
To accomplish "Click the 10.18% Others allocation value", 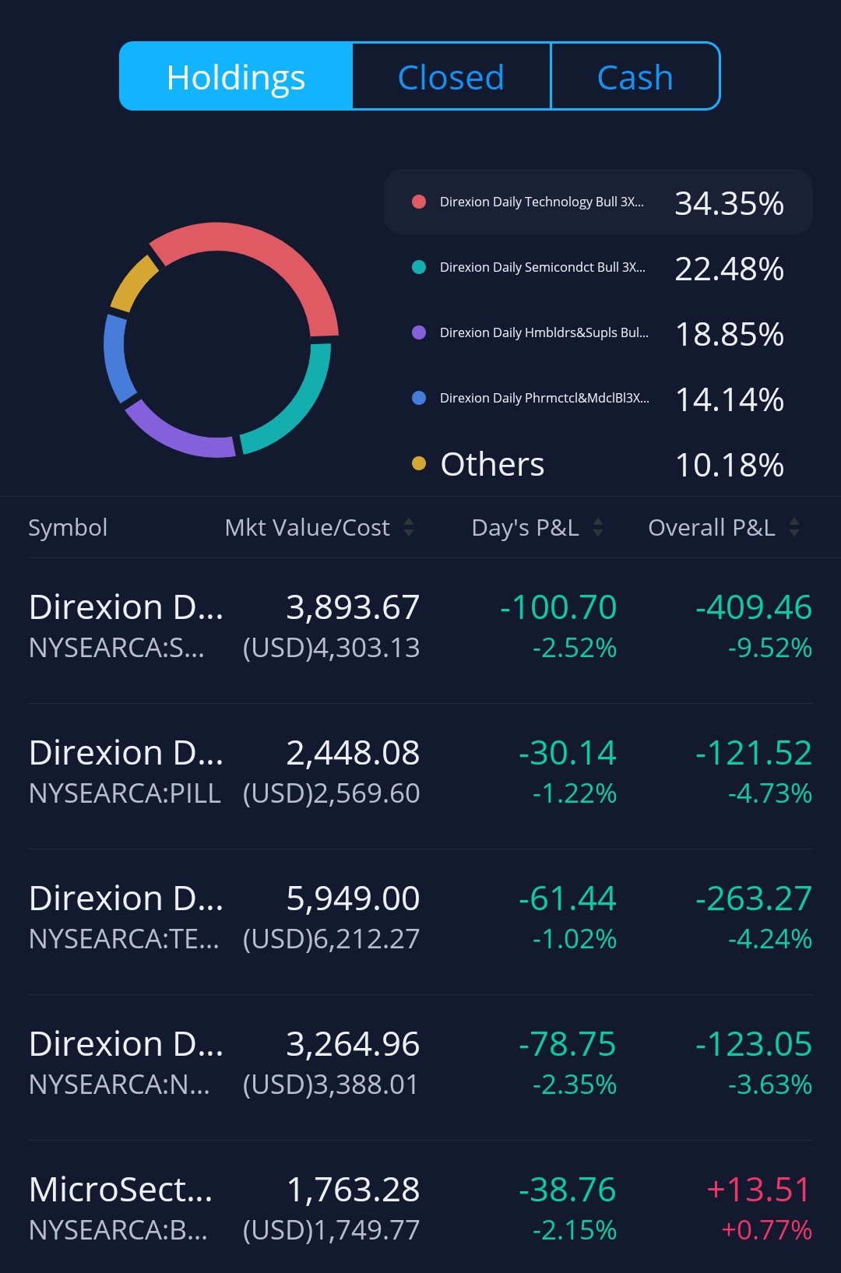I will point(729,465).
